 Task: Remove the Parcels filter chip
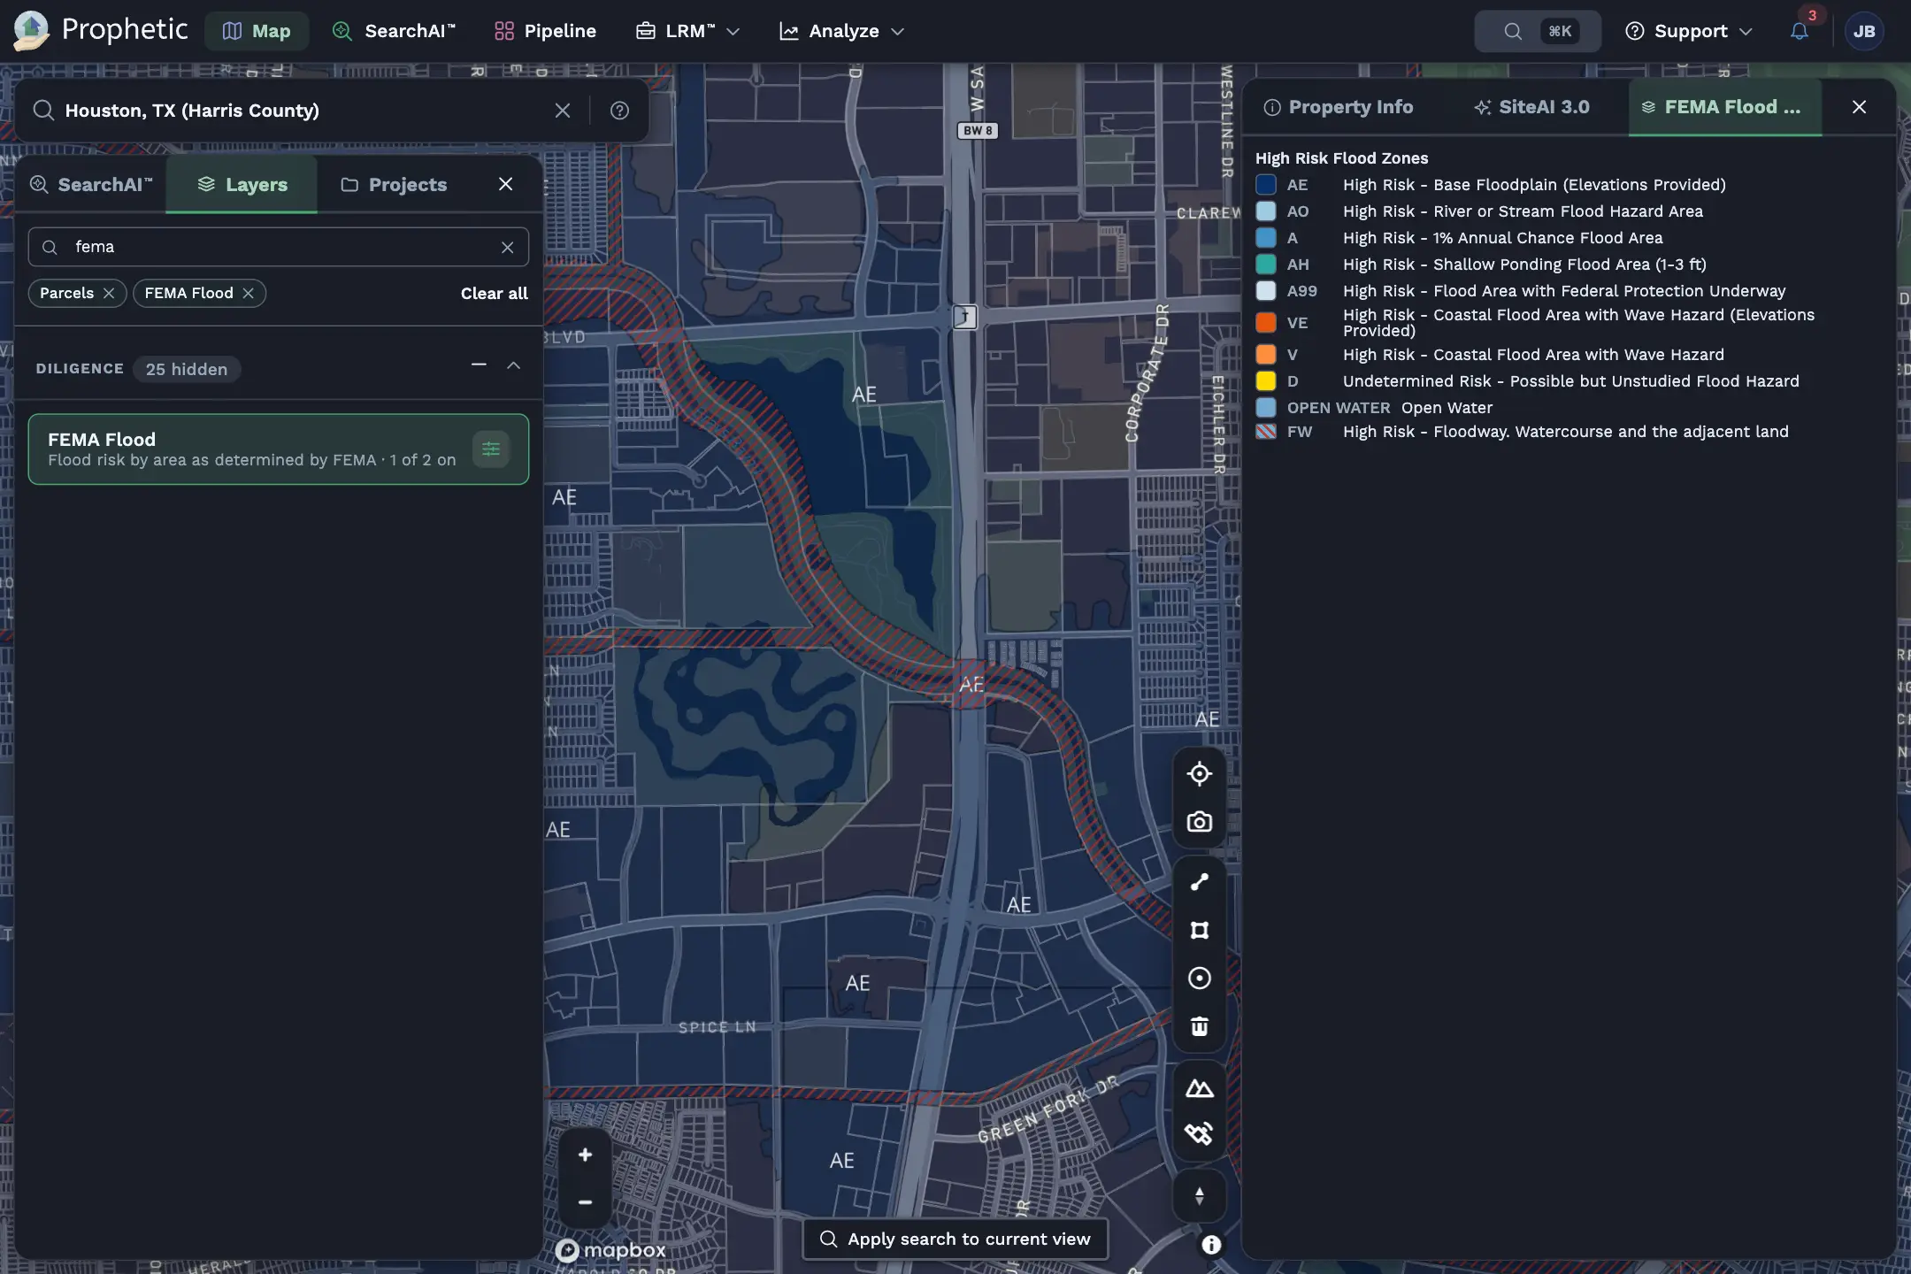click(109, 293)
